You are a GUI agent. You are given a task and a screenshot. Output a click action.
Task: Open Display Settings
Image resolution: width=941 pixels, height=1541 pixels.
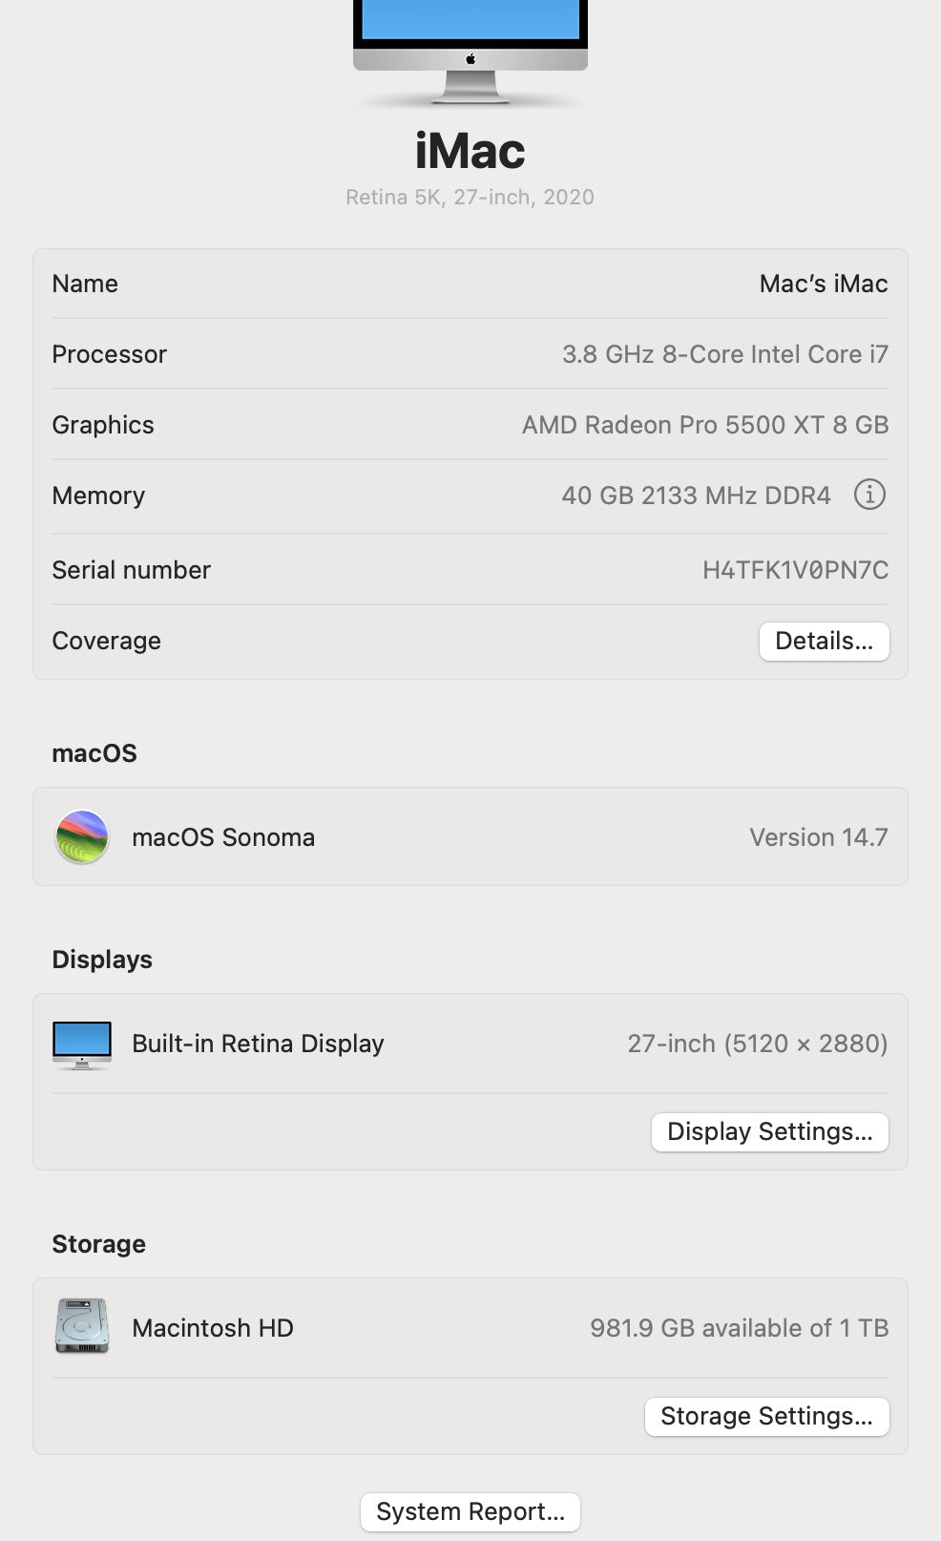(769, 1131)
